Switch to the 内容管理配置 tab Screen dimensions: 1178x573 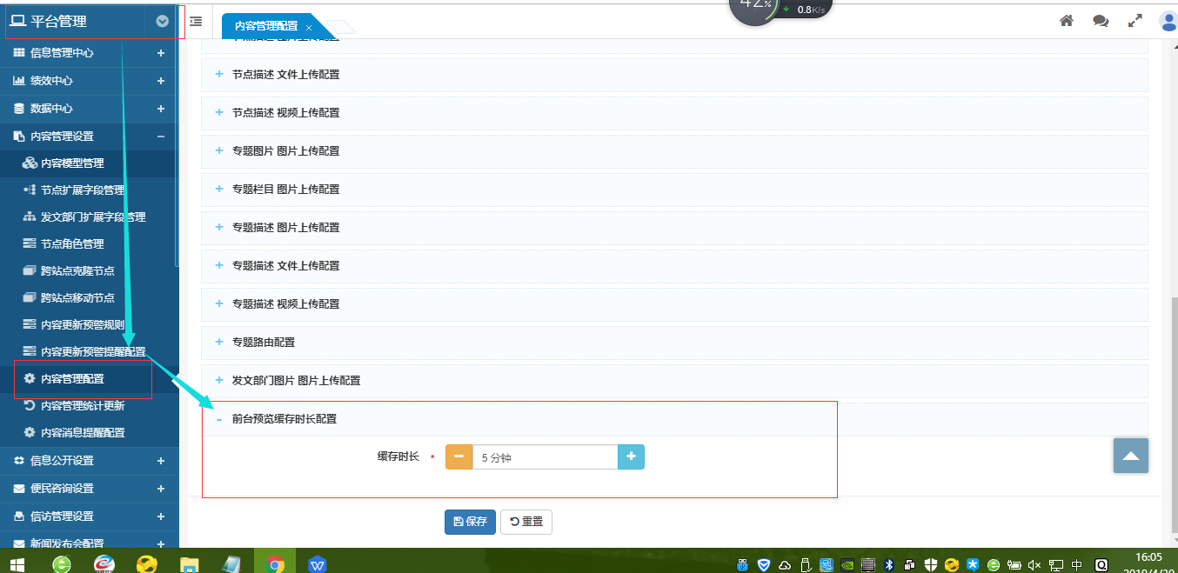266,27
